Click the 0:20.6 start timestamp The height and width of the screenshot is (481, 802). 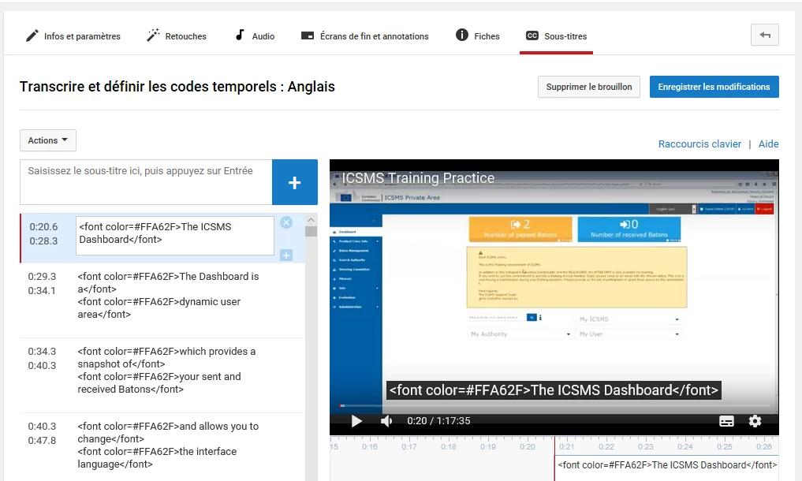[x=43, y=226]
